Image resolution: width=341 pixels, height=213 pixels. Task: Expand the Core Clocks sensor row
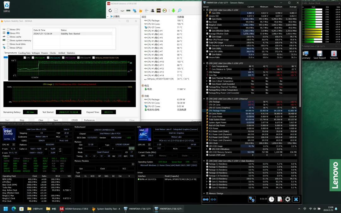207,19
